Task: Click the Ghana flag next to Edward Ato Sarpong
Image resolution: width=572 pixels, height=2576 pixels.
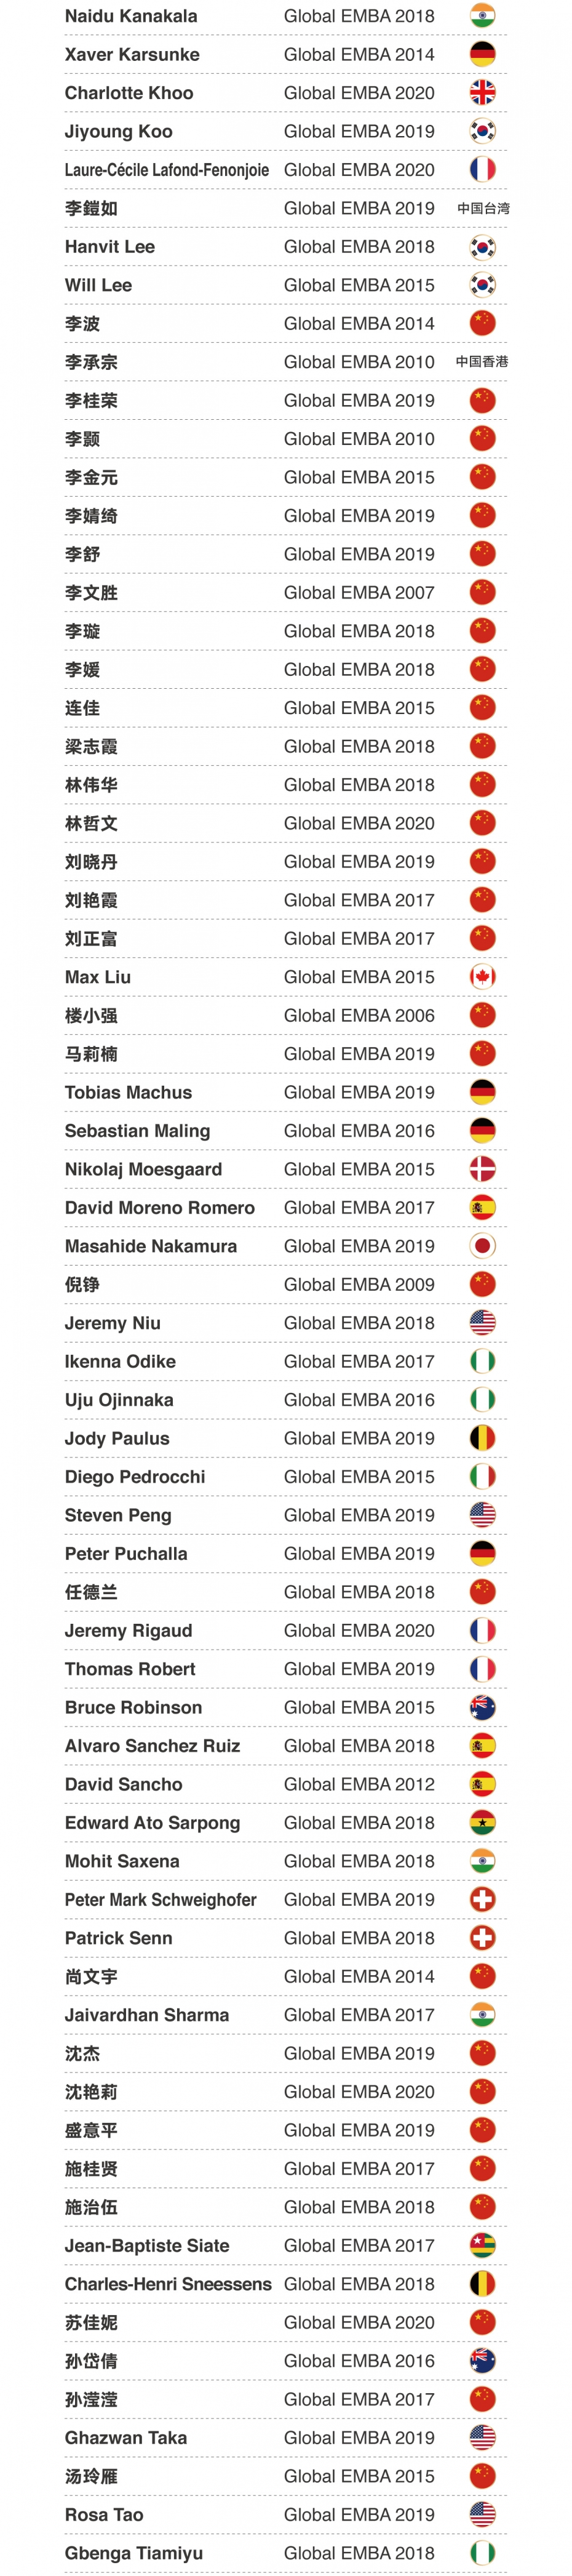Action: click(x=482, y=1823)
